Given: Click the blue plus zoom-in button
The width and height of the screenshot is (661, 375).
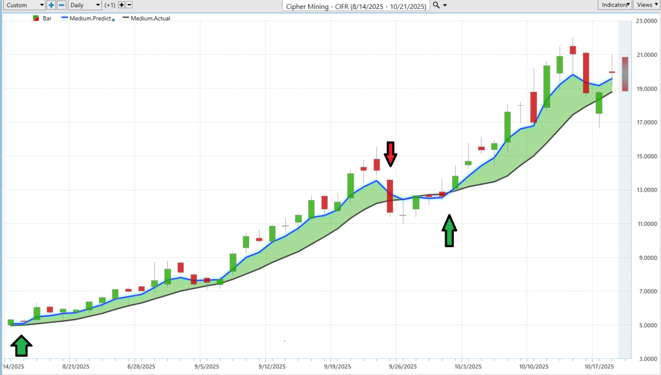Looking at the screenshot, I should (52, 5).
